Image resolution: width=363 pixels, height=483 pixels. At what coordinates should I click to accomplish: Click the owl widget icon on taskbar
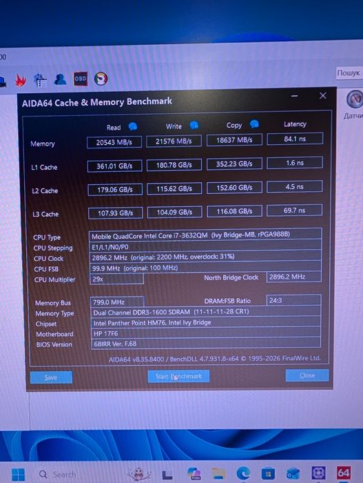click(139, 473)
